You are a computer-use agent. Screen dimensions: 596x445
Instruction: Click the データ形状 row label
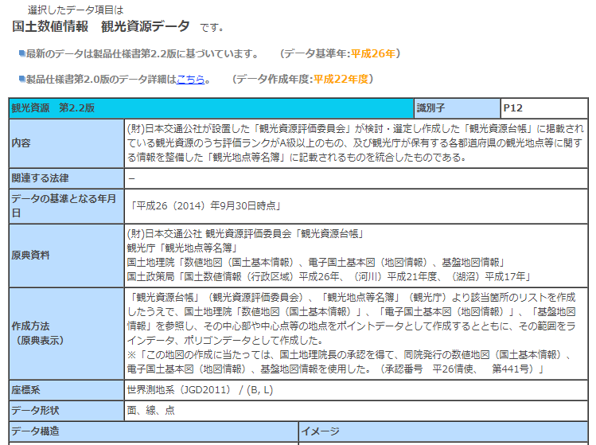pyautogui.click(x=67, y=411)
